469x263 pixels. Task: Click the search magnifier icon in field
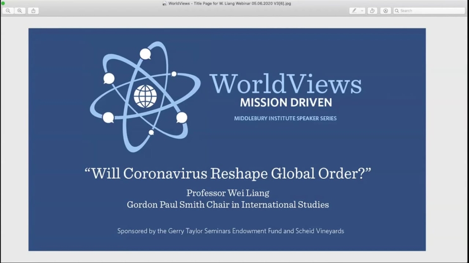click(x=397, y=11)
